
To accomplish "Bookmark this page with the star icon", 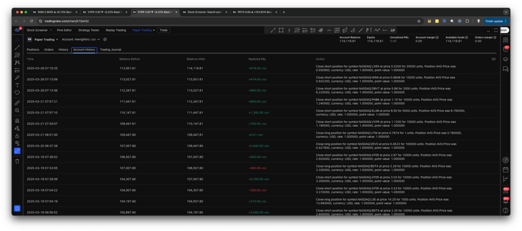I will [419, 21].
